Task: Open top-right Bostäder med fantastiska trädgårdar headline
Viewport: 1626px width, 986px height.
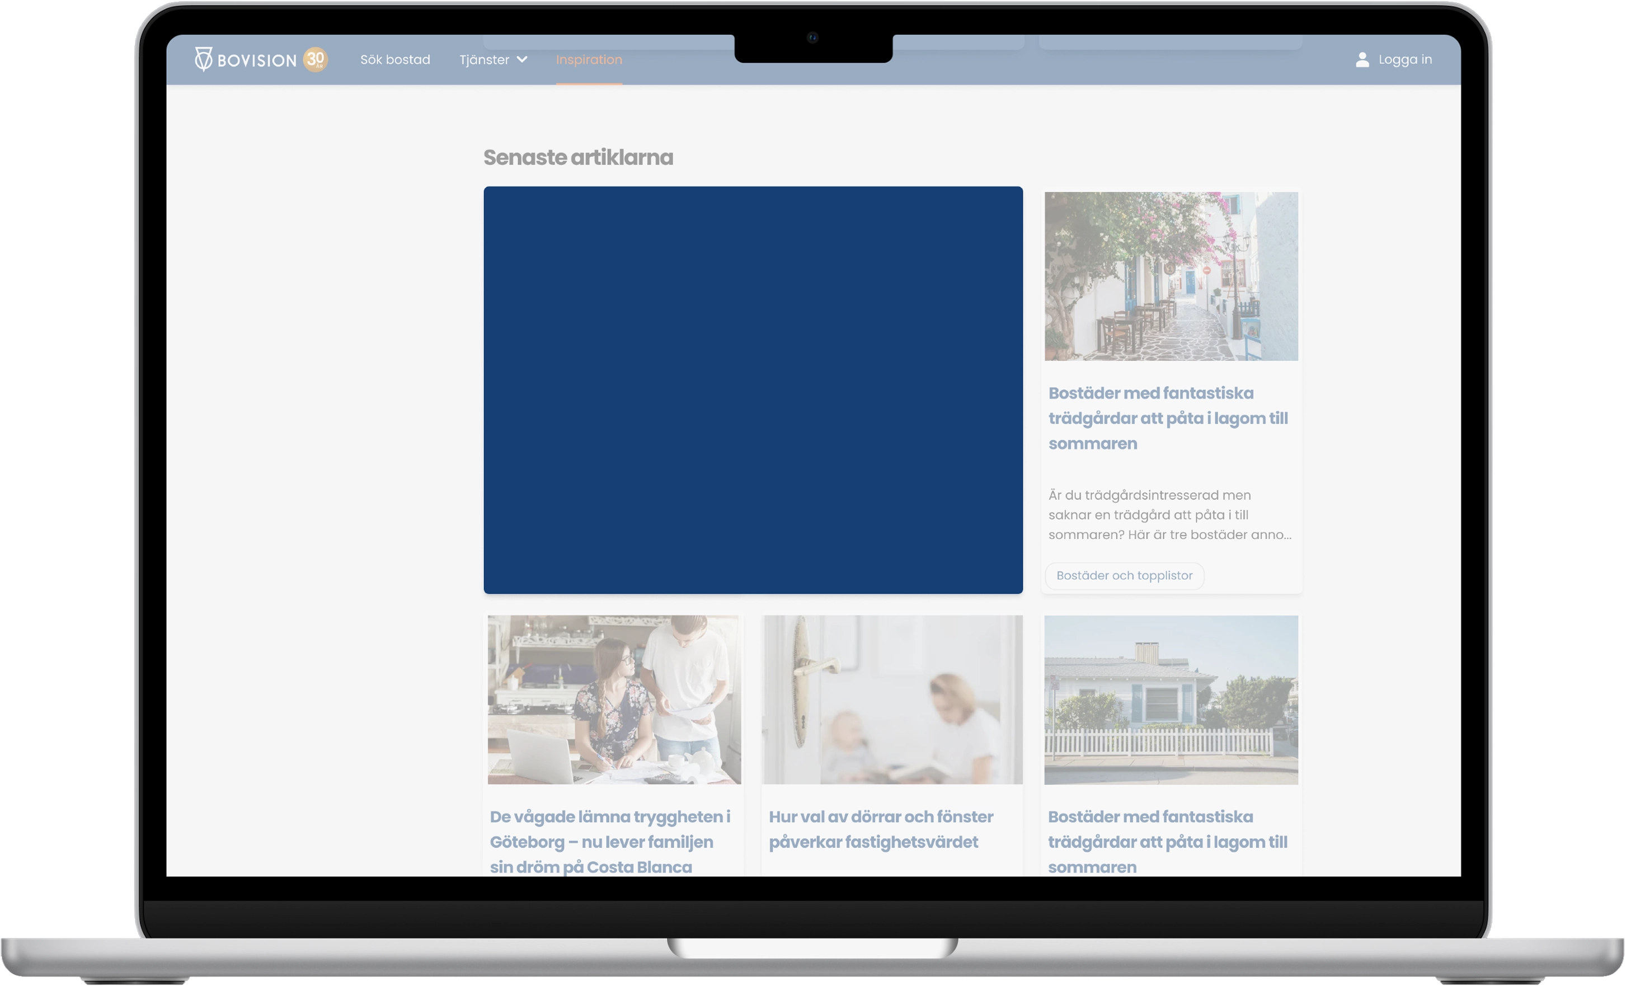Action: point(1168,419)
